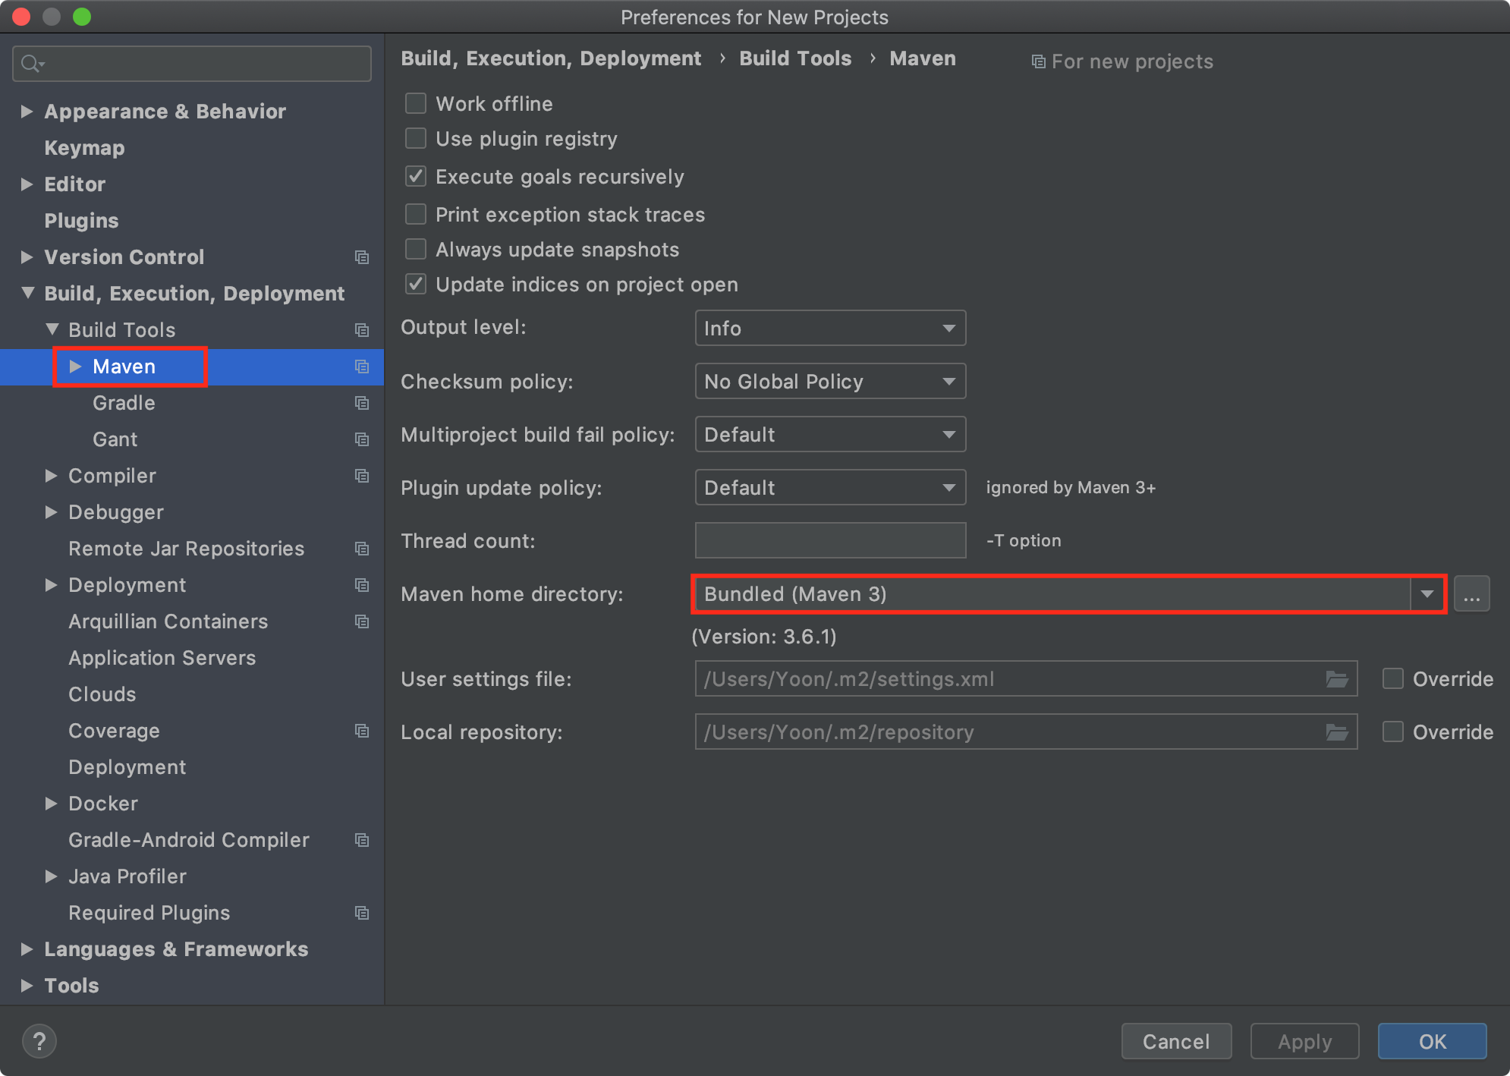1510x1076 pixels.
Task: Click the copy-settings icon beside Gradle
Action: 362,403
